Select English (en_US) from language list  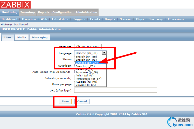[x=91, y=60]
